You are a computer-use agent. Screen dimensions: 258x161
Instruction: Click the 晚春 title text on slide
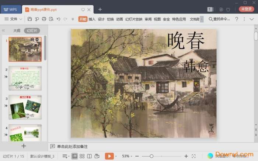[x=186, y=40]
